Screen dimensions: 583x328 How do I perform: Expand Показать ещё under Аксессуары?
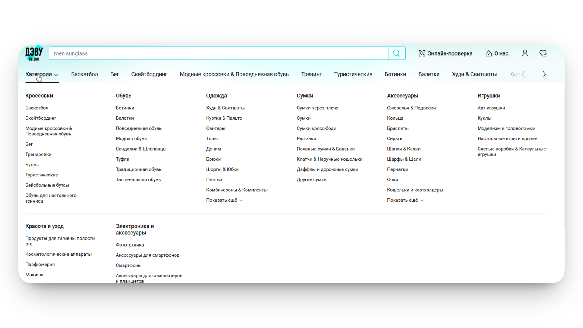[405, 200]
